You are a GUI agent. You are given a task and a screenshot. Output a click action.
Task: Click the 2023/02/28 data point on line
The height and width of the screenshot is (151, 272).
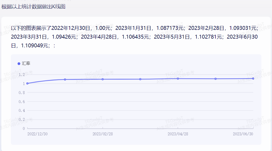pyautogui.click(x=103, y=79)
